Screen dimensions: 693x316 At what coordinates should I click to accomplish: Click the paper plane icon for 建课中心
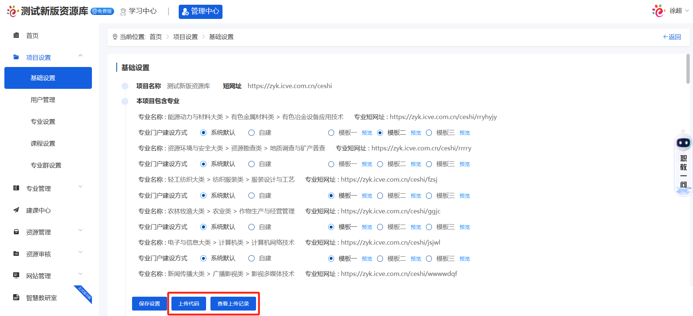pos(16,210)
